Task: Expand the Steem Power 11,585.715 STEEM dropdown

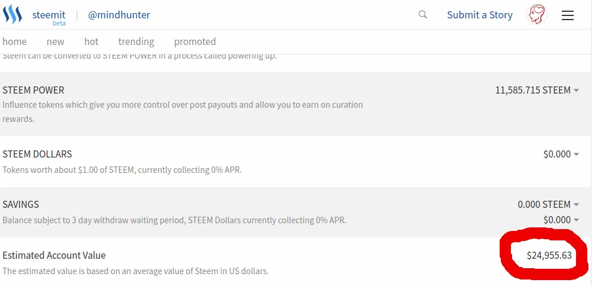Action: tap(538, 90)
